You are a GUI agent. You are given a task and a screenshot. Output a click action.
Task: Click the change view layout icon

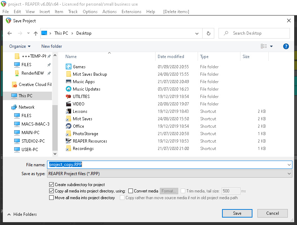pyautogui.click(x=264, y=46)
